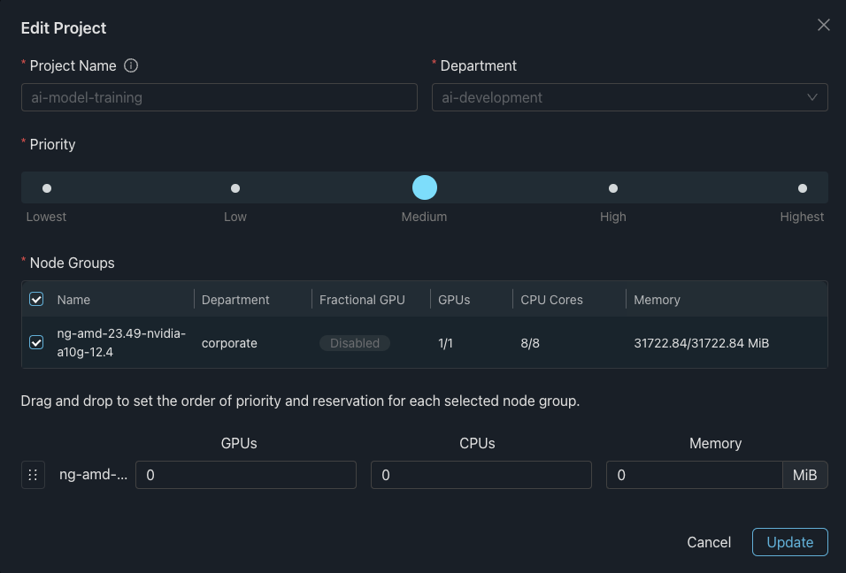Screen dimensions: 846x573
Task: Click the Name column header
Action: point(73,300)
